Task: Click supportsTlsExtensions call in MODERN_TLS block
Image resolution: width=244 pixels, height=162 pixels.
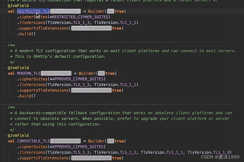Action: point(44,90)
